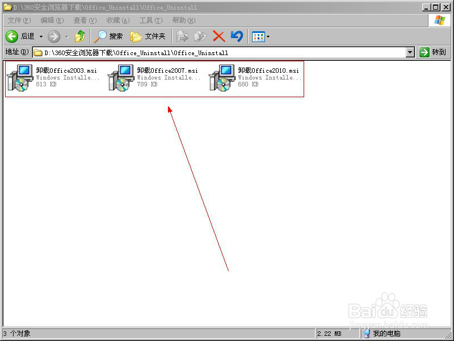Click the 我的电脑 status bar entry
The width and height of the screenshot is (454, 341).
point(382,334)
